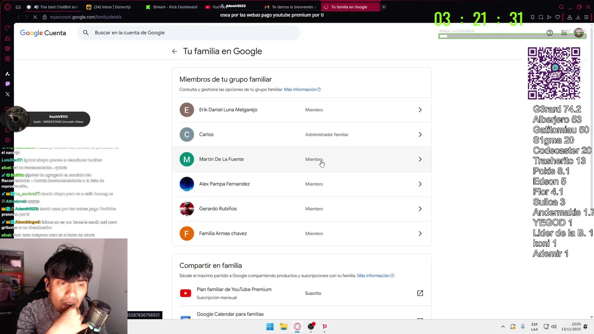Viewport: 594px width, 334px height.
Task: Click the taskbar volume icon
Action: coord(554,327)
